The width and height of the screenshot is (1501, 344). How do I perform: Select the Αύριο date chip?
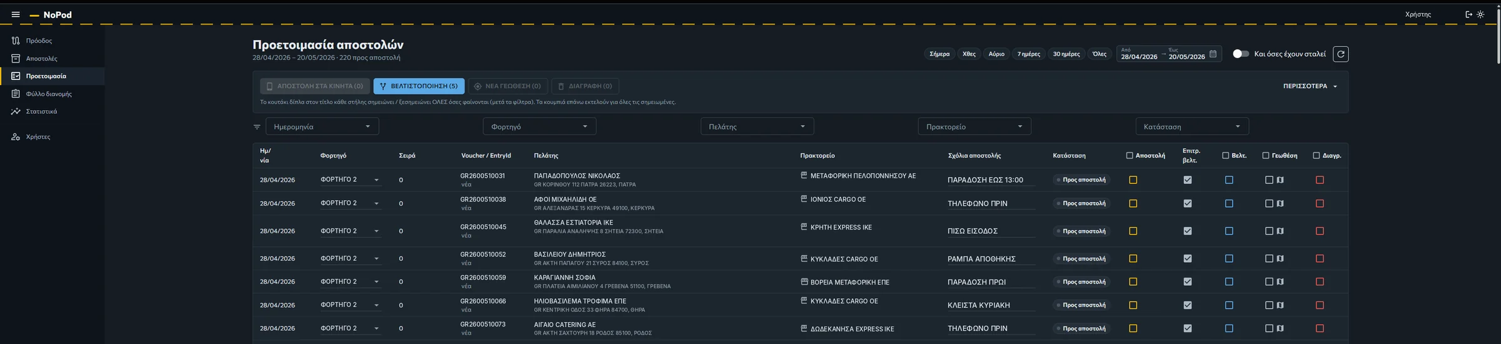point(996,54)
